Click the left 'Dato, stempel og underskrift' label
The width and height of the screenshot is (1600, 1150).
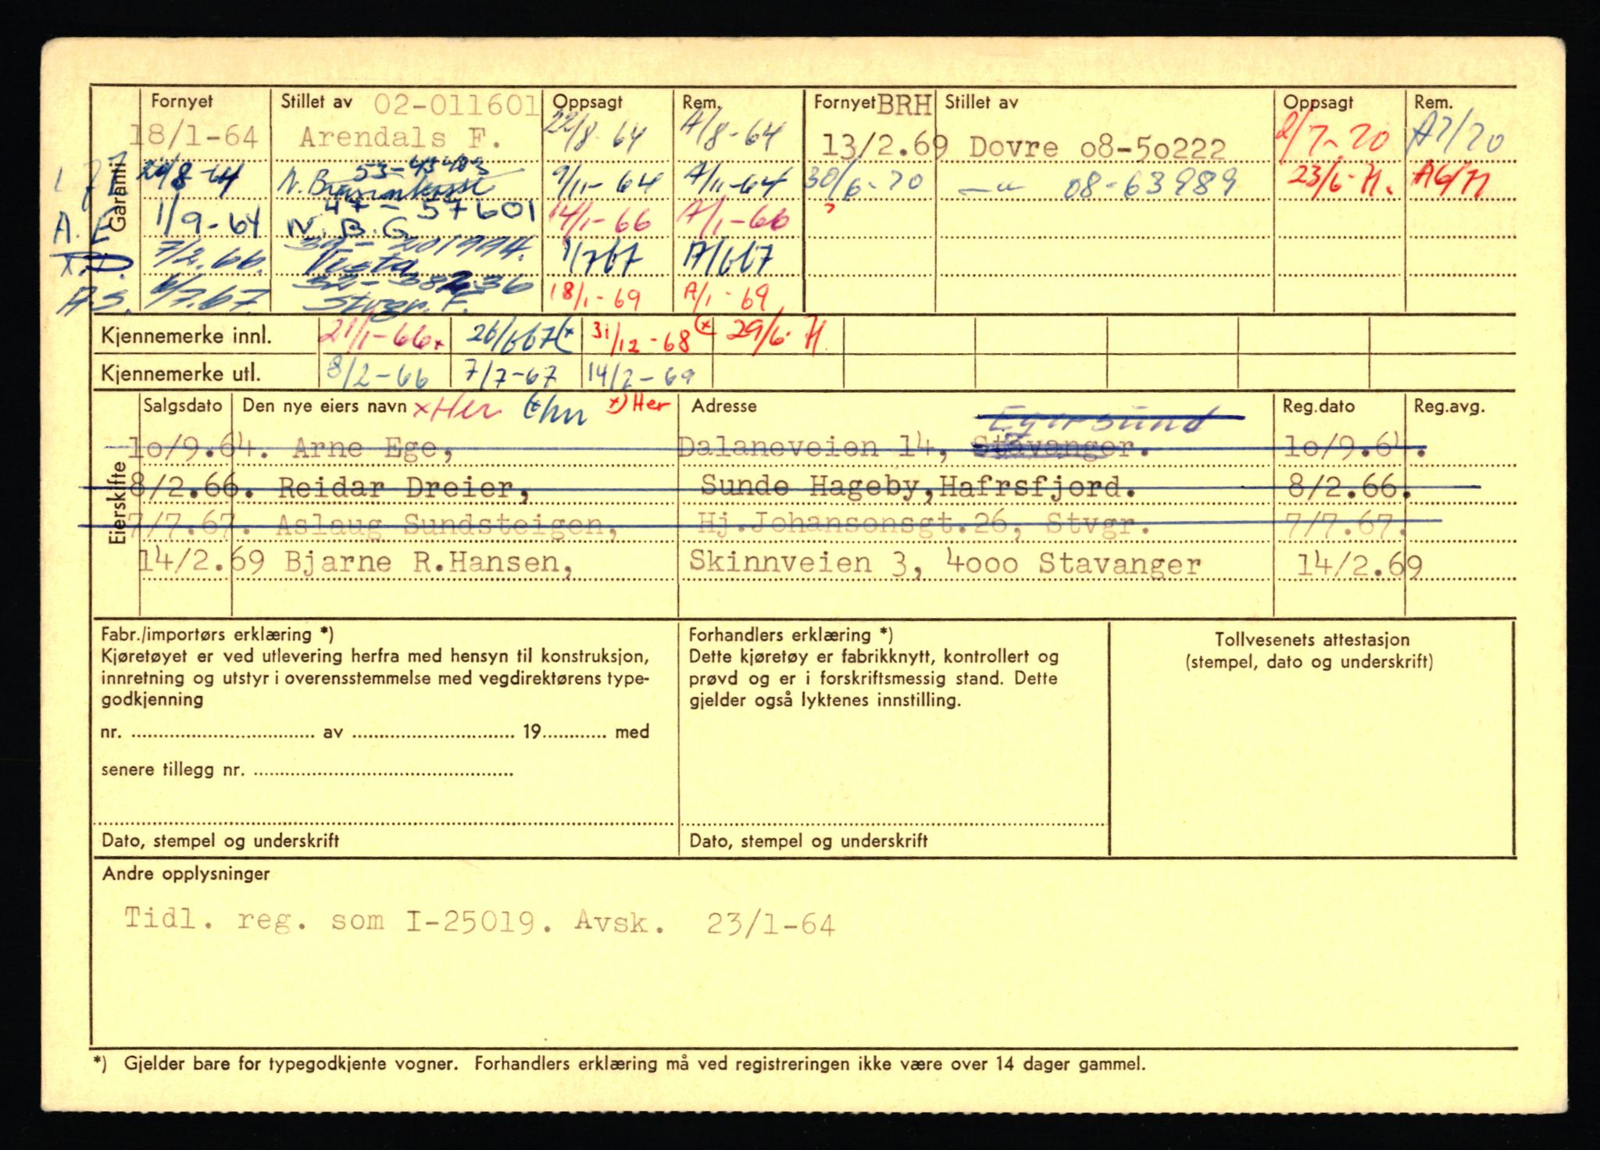click(220, 841)
